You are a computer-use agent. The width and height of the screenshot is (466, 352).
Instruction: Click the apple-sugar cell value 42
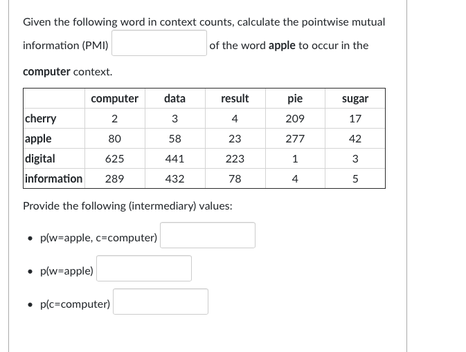[355, 138]
